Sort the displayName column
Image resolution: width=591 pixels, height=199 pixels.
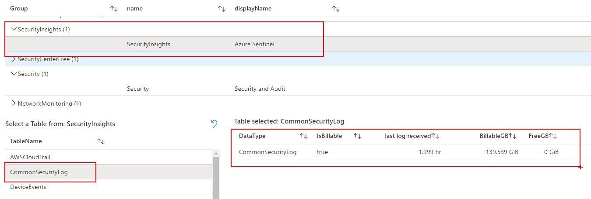tap(336, 9)
